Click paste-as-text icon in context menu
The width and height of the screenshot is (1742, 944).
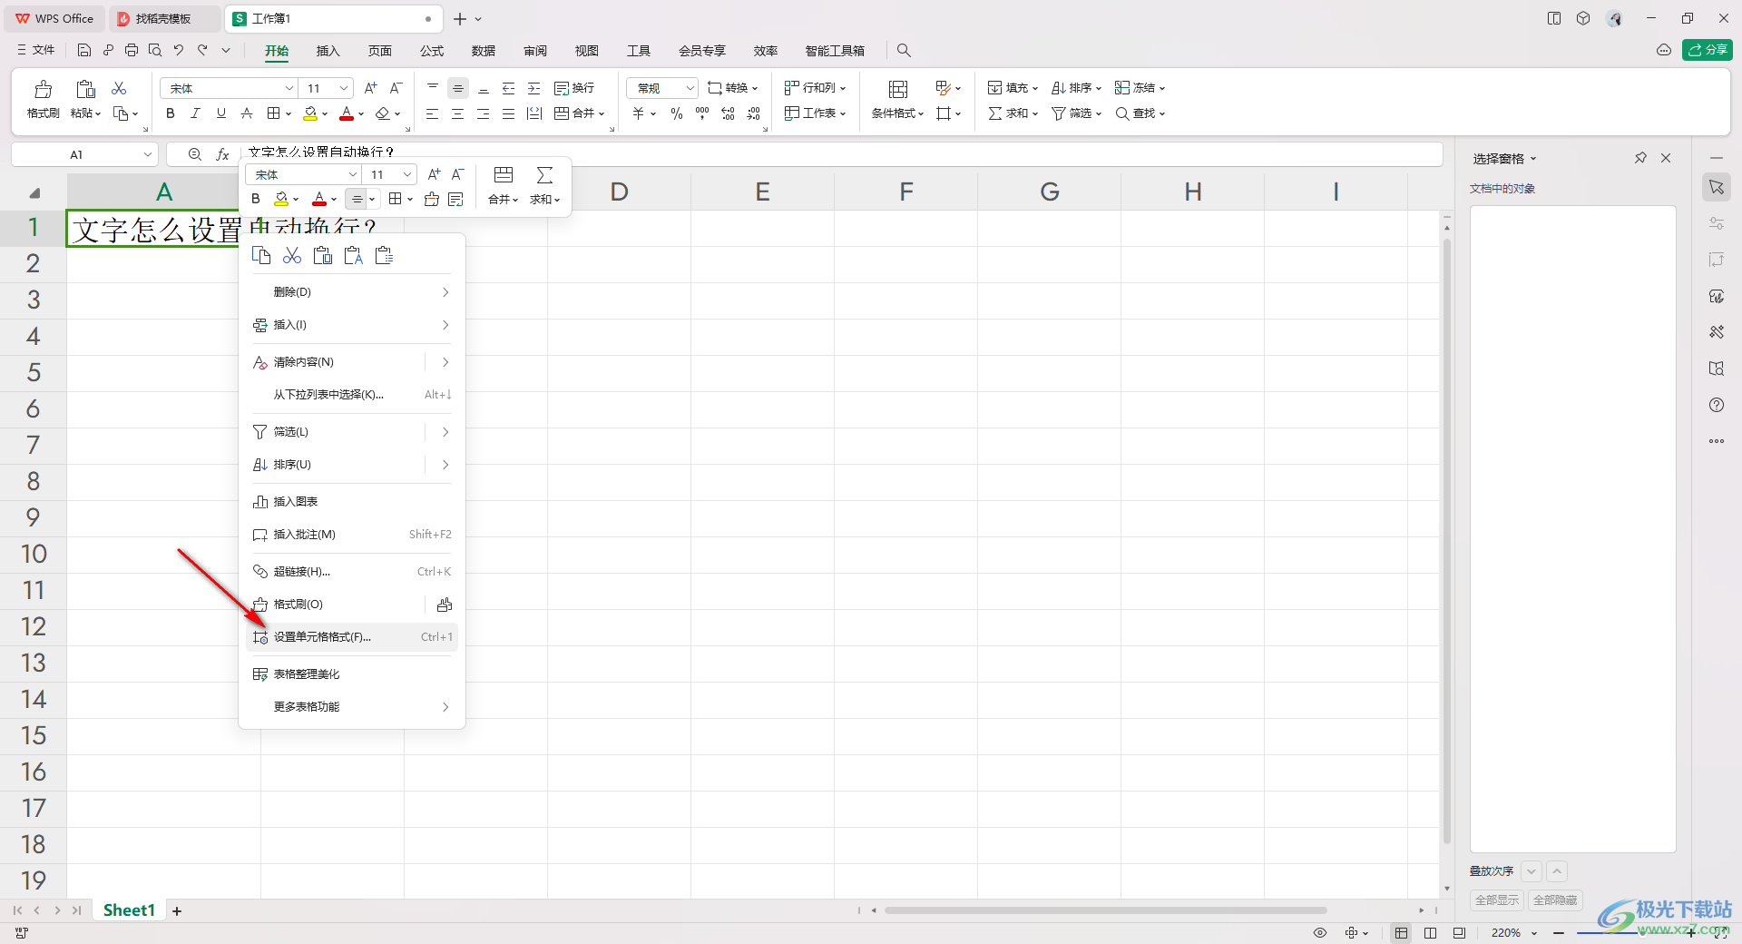353,256
